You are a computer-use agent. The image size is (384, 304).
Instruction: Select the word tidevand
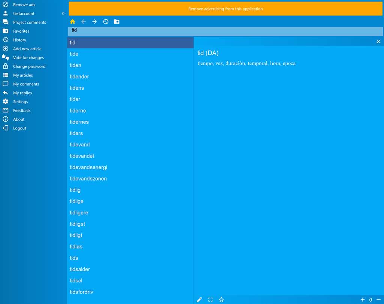coord(130,144)
